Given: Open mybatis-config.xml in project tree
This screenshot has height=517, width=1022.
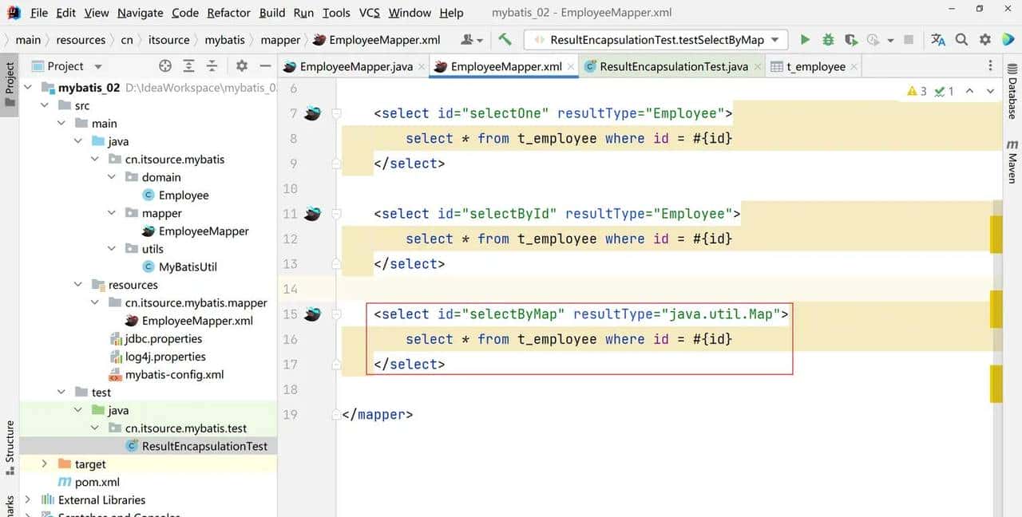Looking at the screenshot, I should (x=174, y=375).
